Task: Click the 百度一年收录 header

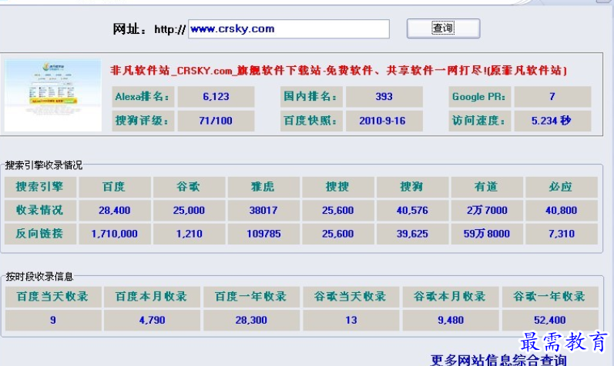Action: 251,297
